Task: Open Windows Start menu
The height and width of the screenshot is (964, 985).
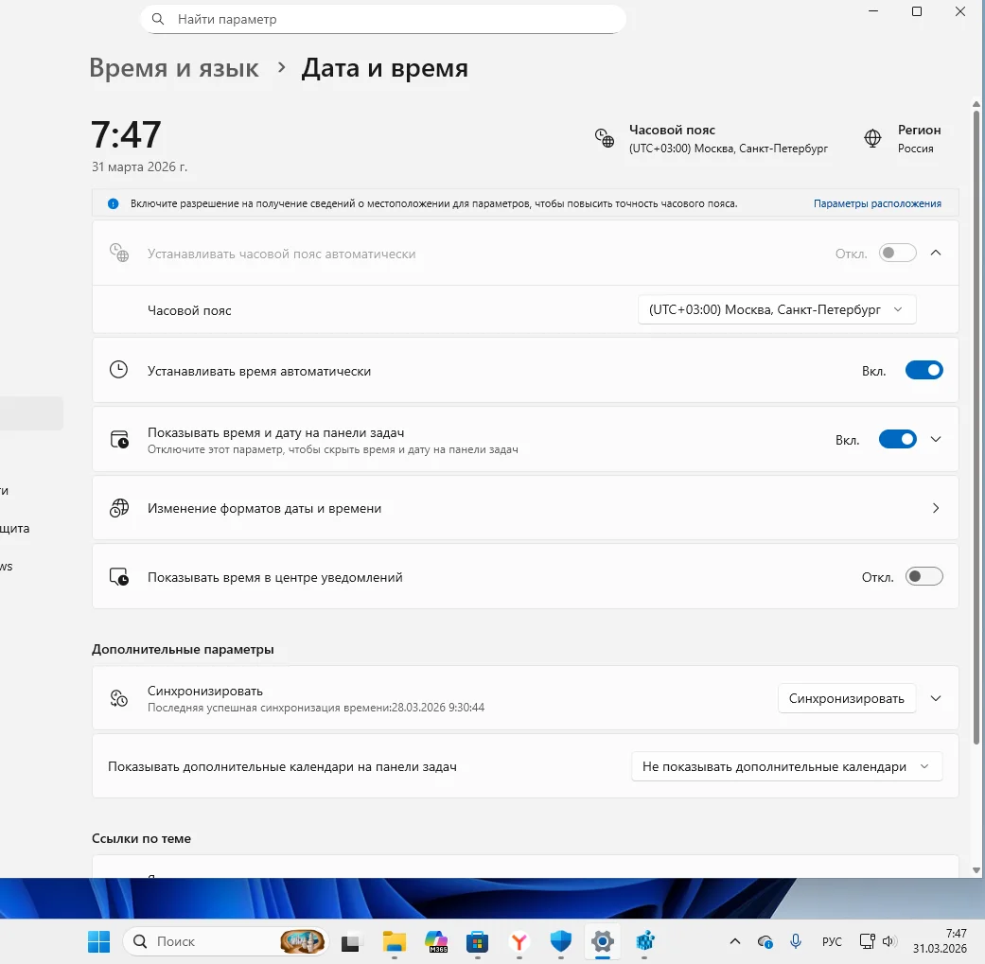Action: (98, 941)
